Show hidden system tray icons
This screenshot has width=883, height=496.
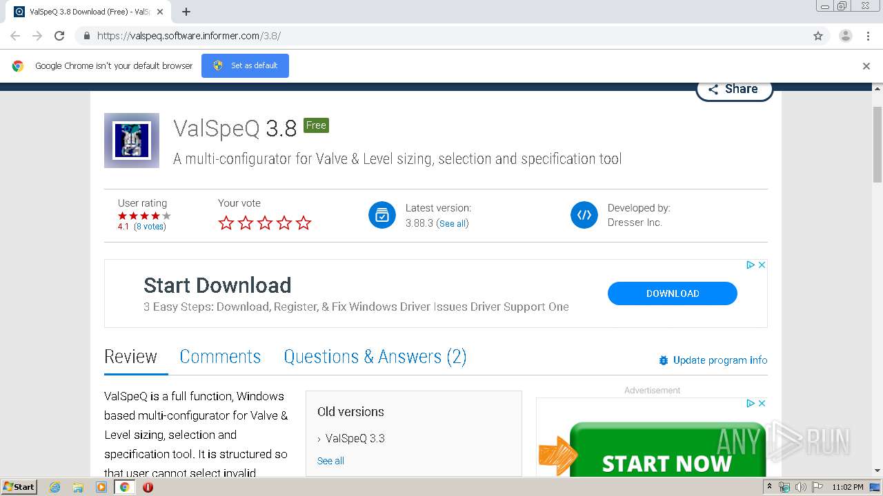tap(770, 487)
